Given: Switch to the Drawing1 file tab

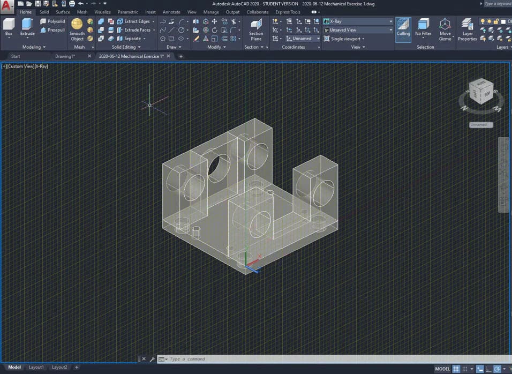Looking at the screenshot, I should (x=65, y=56).
